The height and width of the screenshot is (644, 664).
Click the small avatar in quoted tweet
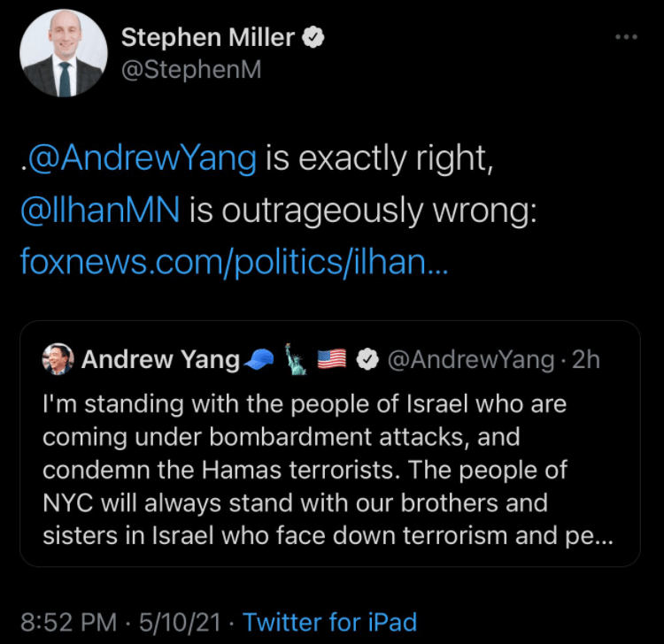coord(58,359)
